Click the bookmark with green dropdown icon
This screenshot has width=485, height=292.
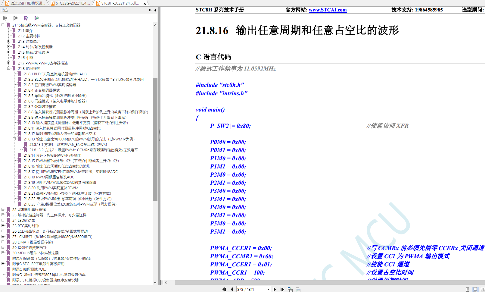[x=36, y=18]
